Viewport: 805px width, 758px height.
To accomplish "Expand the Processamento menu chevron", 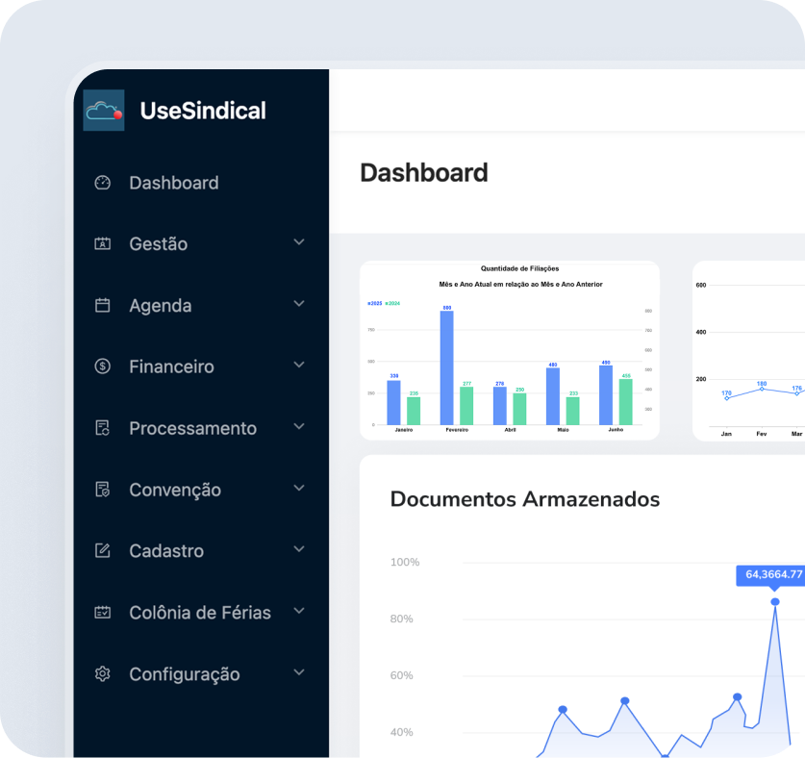I will click(x=299, y=426).
